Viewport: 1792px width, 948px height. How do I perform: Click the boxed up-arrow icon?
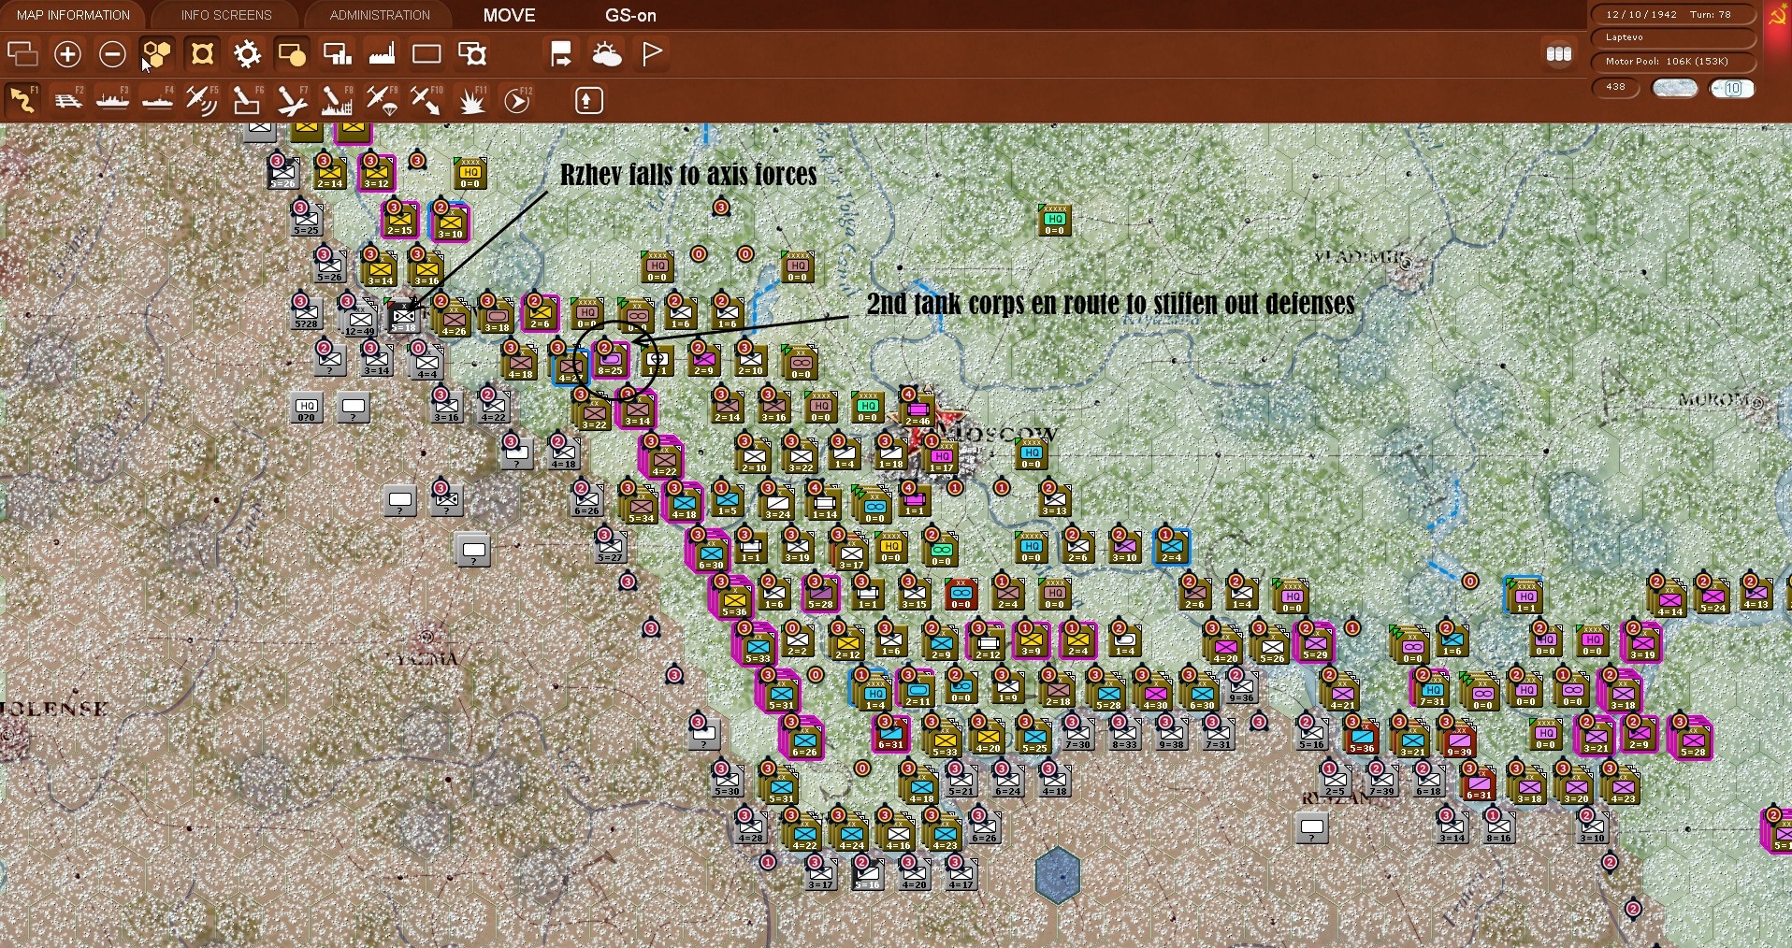point(588,100)
